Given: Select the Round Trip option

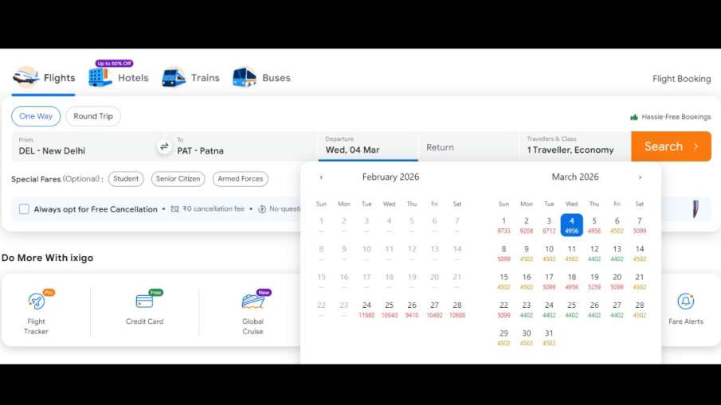Looking at the screenshot, I should (93, 116).
